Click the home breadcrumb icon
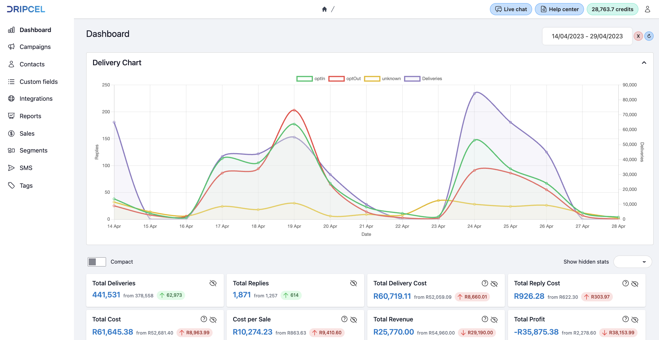This screenshot has height=340, width=659. click(x=324, y=9)
